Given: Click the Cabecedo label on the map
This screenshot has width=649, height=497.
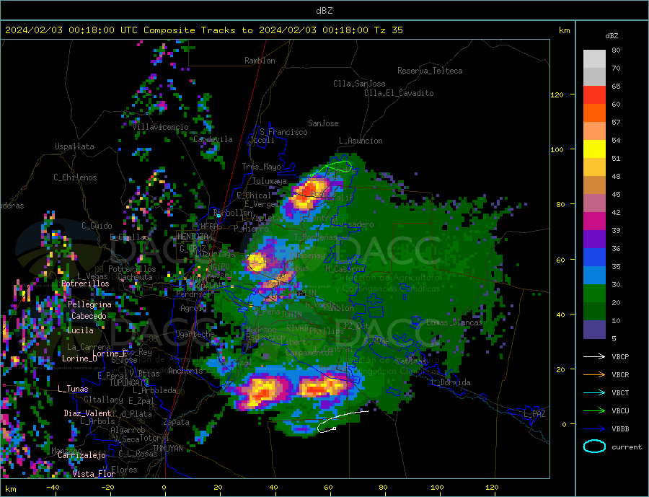Looking at the screenshot, I should tap(89, 316).
